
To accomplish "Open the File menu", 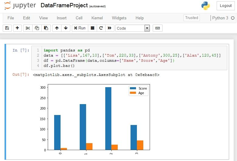I will (11, 18).
